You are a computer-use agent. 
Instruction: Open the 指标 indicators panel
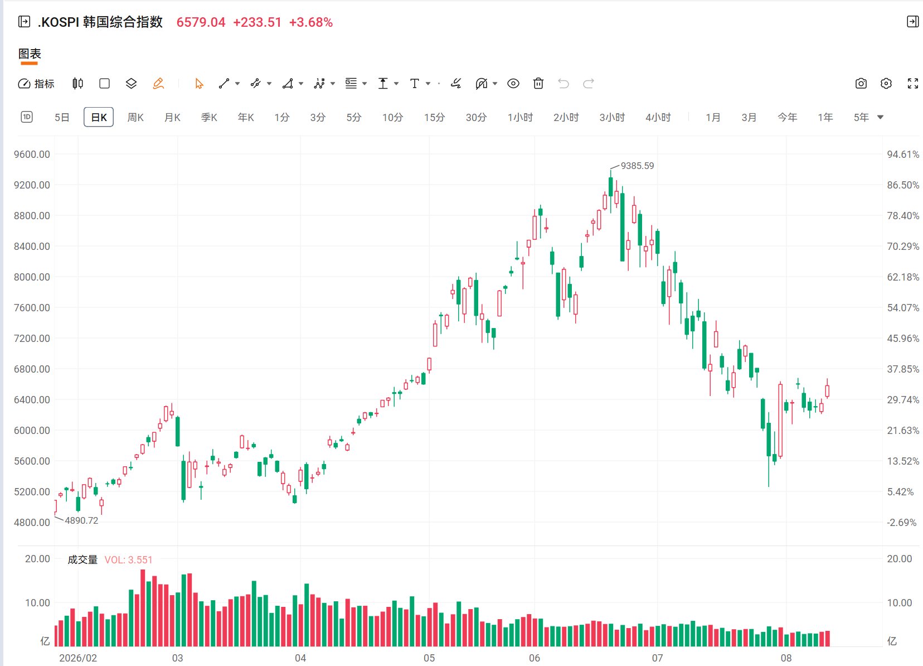[36, 84]
